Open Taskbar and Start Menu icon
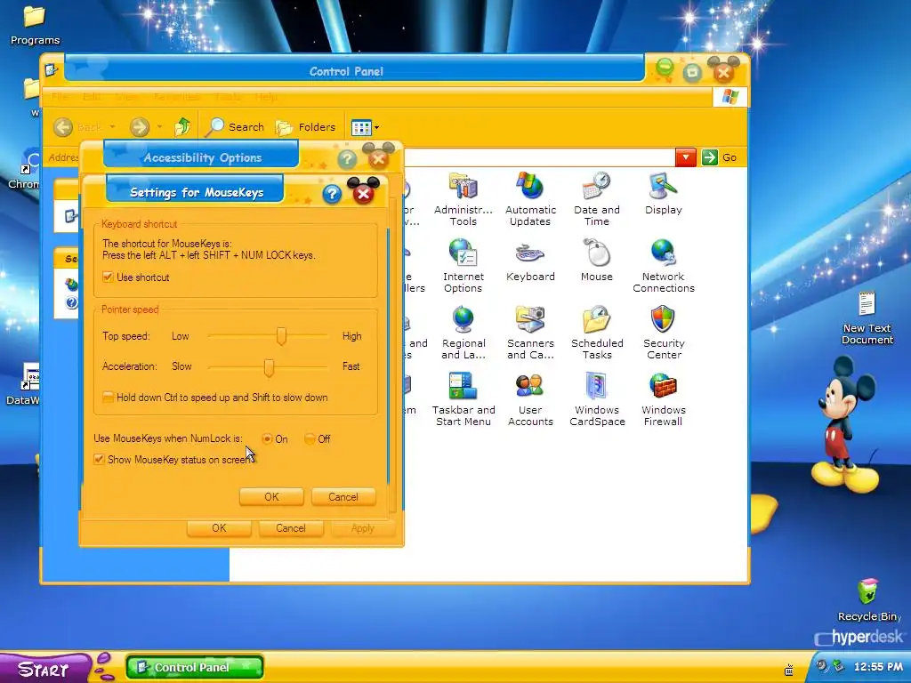911x683 pixels. coord(463,399)
